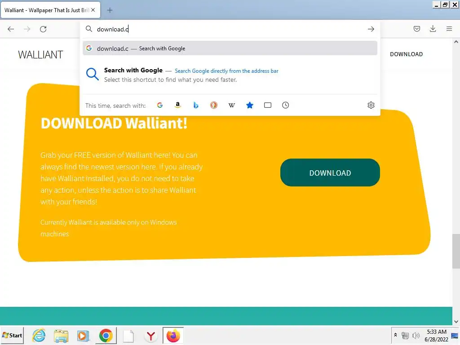Click the scrollbar down arrow
Viewport: 460px width, 345px height.
(456, 322)
